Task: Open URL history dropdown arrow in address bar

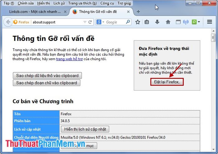Action: (x=85, y=22)
